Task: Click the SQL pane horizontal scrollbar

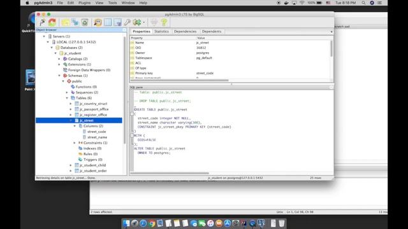Action: (x=170, y=173)
